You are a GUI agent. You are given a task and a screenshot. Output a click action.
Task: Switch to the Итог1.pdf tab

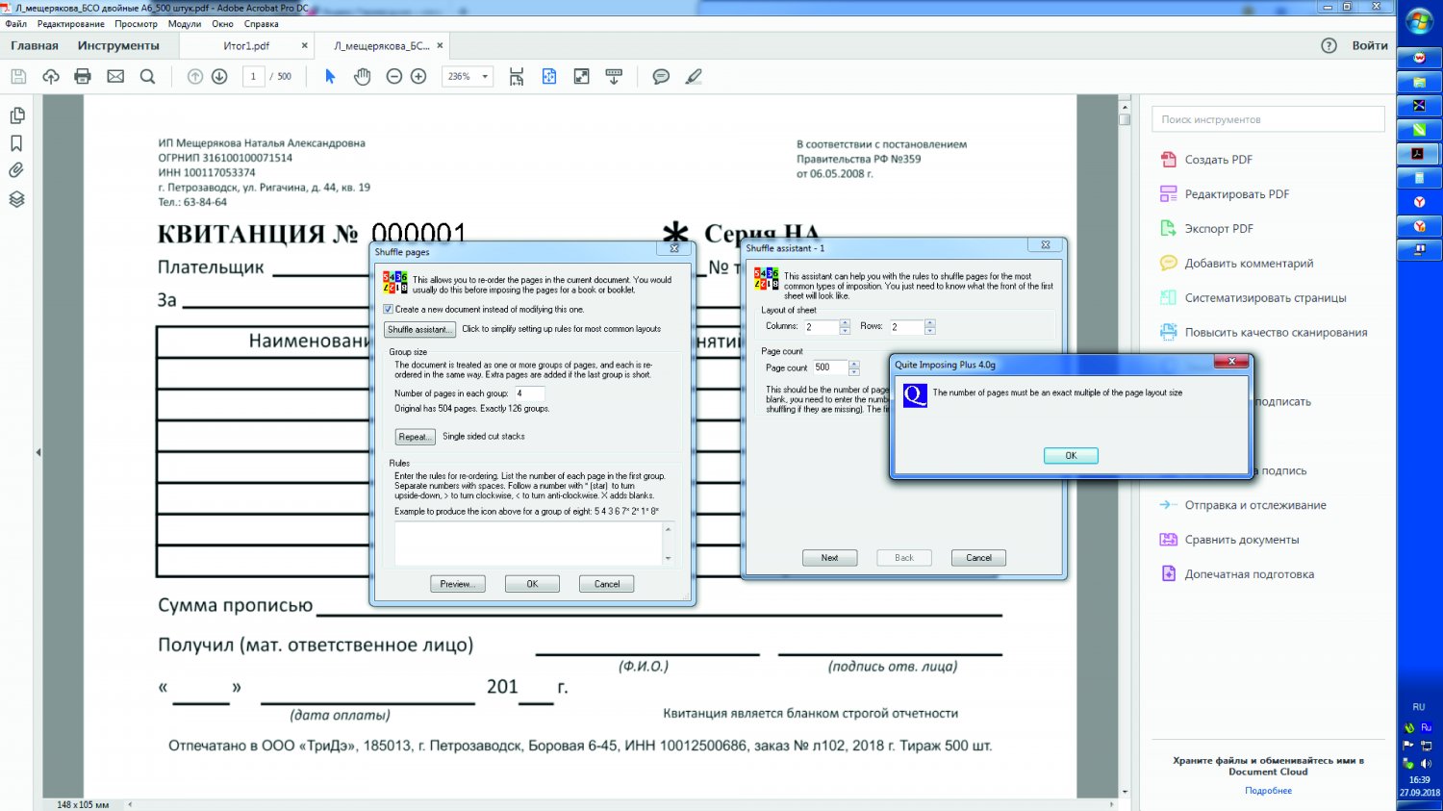tap(247, 45)
